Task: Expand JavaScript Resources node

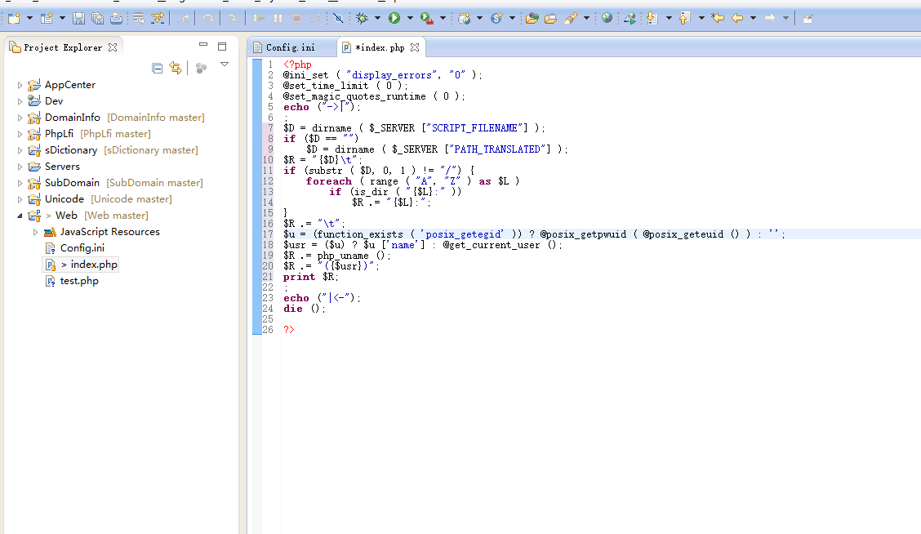Action: pyautogui.click(x=35, y=233)
